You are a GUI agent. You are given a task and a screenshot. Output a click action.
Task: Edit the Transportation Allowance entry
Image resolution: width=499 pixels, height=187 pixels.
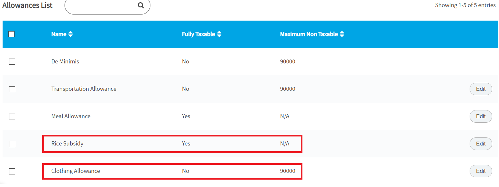point(481,89)
